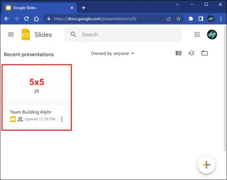
Task: Switch to list view
Action: click(178, 53)
